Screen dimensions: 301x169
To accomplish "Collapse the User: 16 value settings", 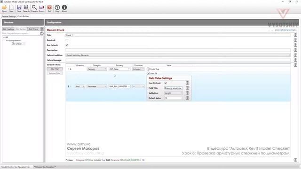I will 148,73.
